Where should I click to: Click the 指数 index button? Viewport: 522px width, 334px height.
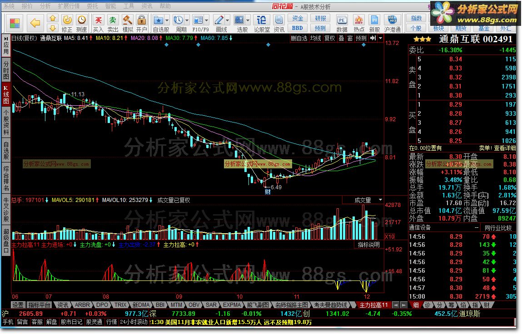[416, 18]
